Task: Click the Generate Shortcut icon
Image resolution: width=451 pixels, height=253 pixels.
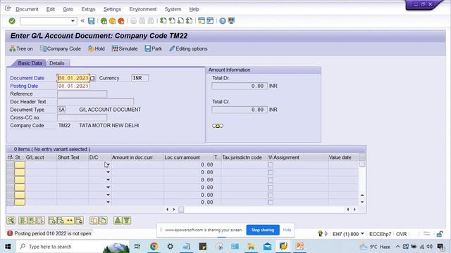Action: click(210, 20)
